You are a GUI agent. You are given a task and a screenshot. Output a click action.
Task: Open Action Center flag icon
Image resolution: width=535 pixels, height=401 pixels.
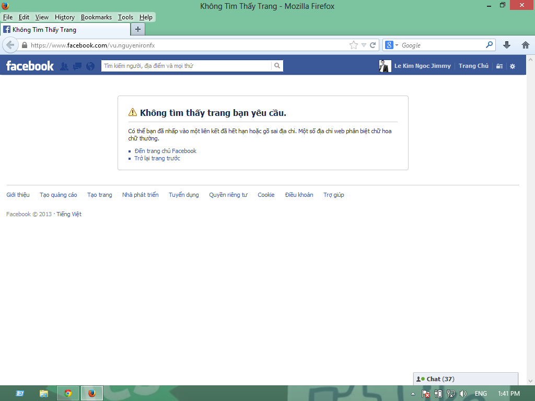(x=425, y=394)
